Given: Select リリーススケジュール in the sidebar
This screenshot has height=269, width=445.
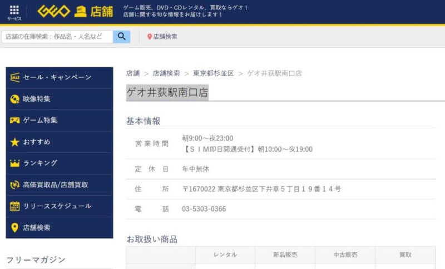Looking at the screenshot, I should (57, 206).
